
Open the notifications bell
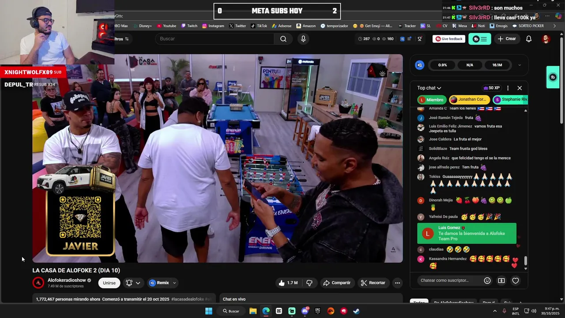point(529,39)
